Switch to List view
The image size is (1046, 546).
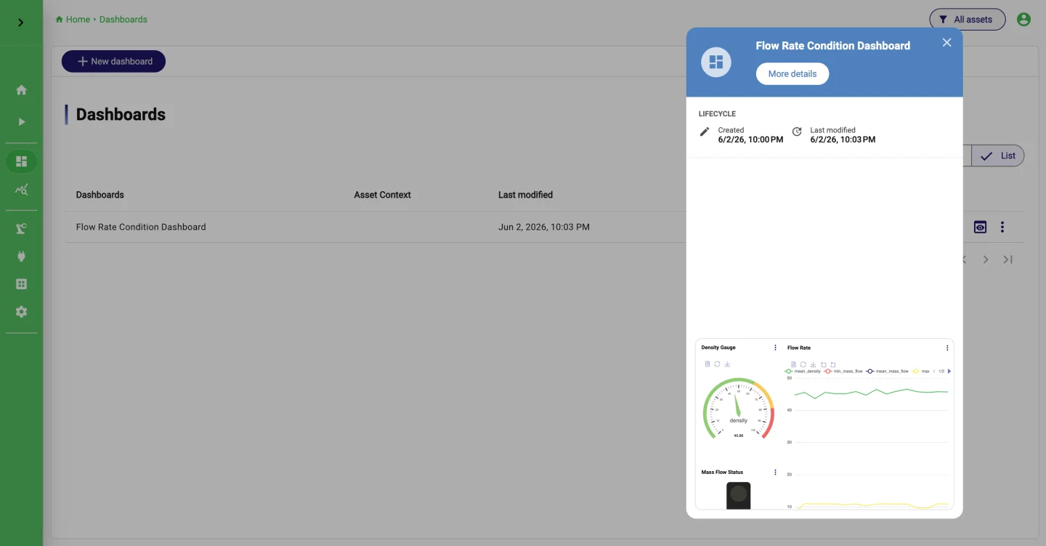pos(998,156)
